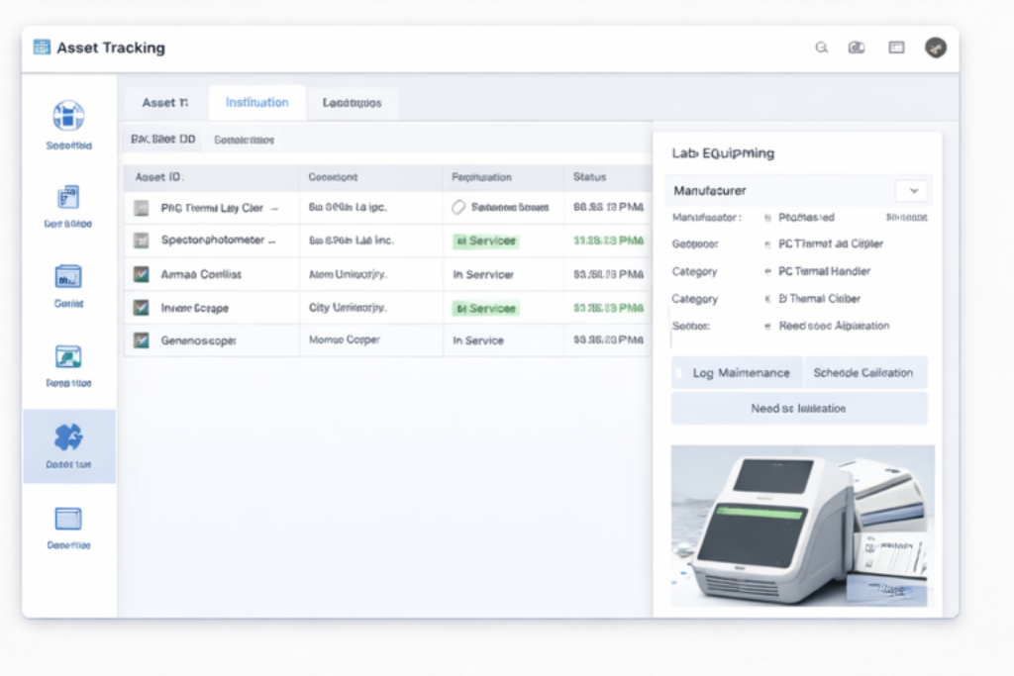
Task: Open the Manufacturer dropdown in Lab Equipment panel
Action: coord(912,190)
